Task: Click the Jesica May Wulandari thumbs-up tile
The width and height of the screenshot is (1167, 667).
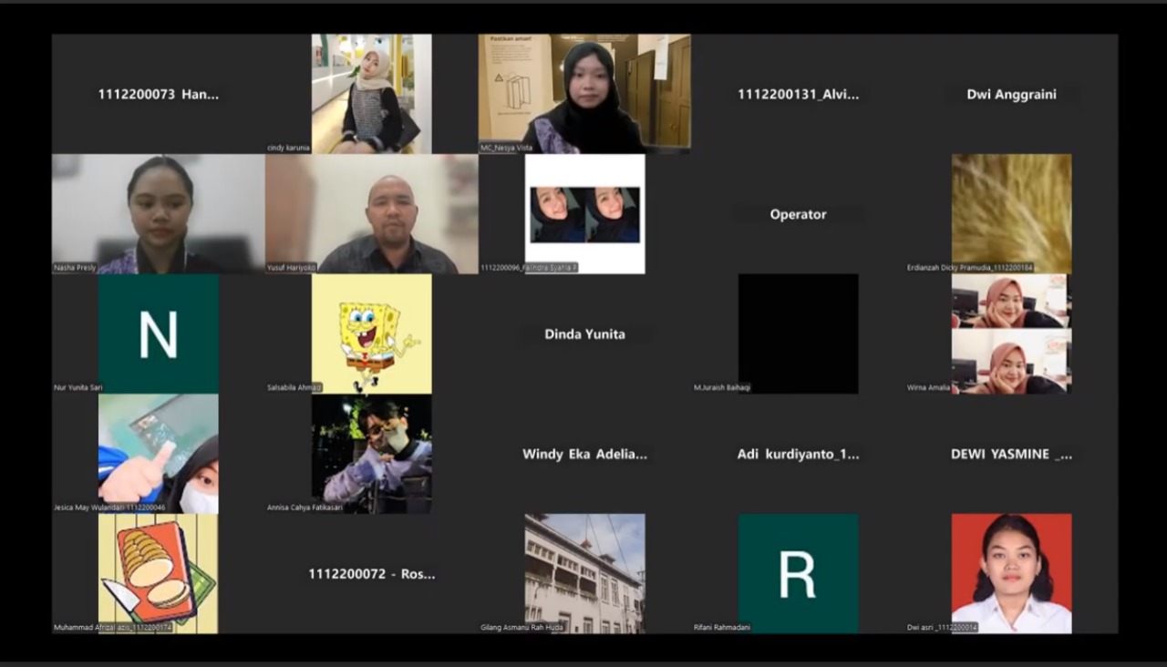Action: [158, 453]
